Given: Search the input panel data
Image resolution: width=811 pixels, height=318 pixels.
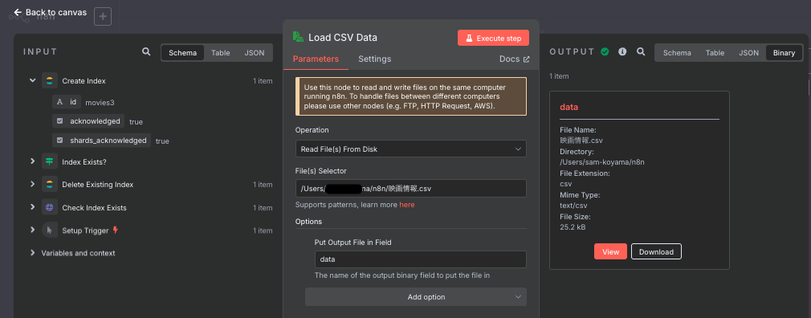Looking at the screenshot, I should tap(146, 51).
